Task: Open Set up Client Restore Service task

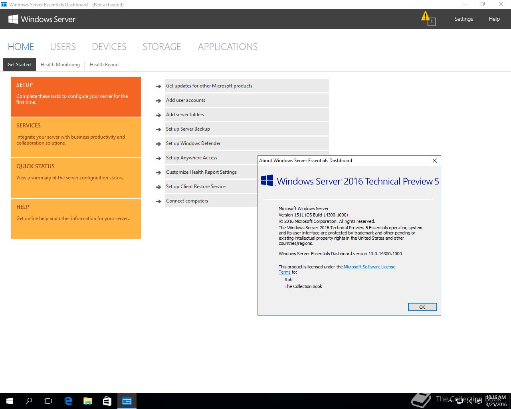Action: click(x=211, y=187)
